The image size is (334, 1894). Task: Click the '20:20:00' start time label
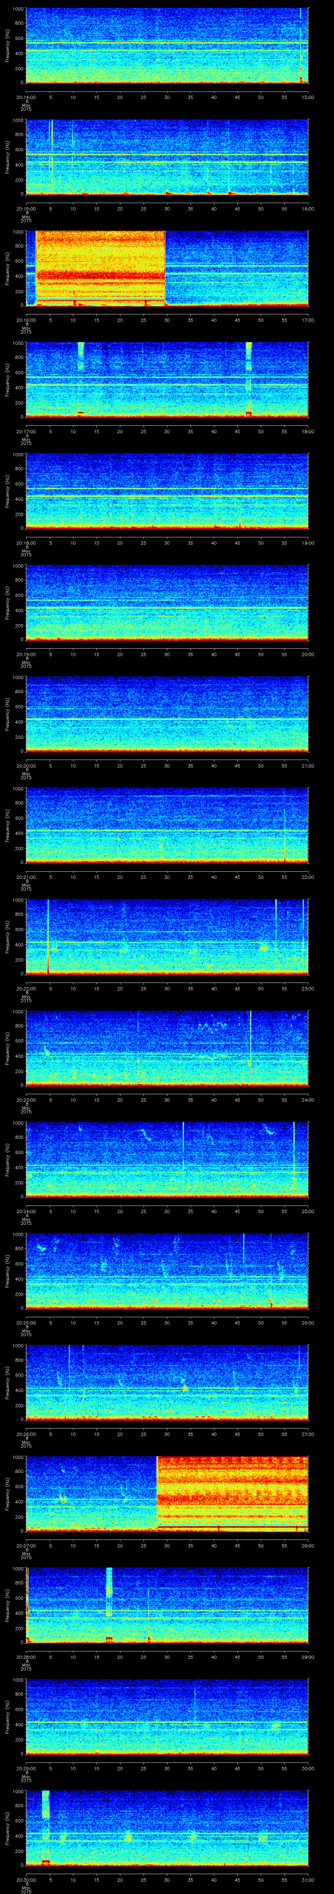tap(26, 765)
